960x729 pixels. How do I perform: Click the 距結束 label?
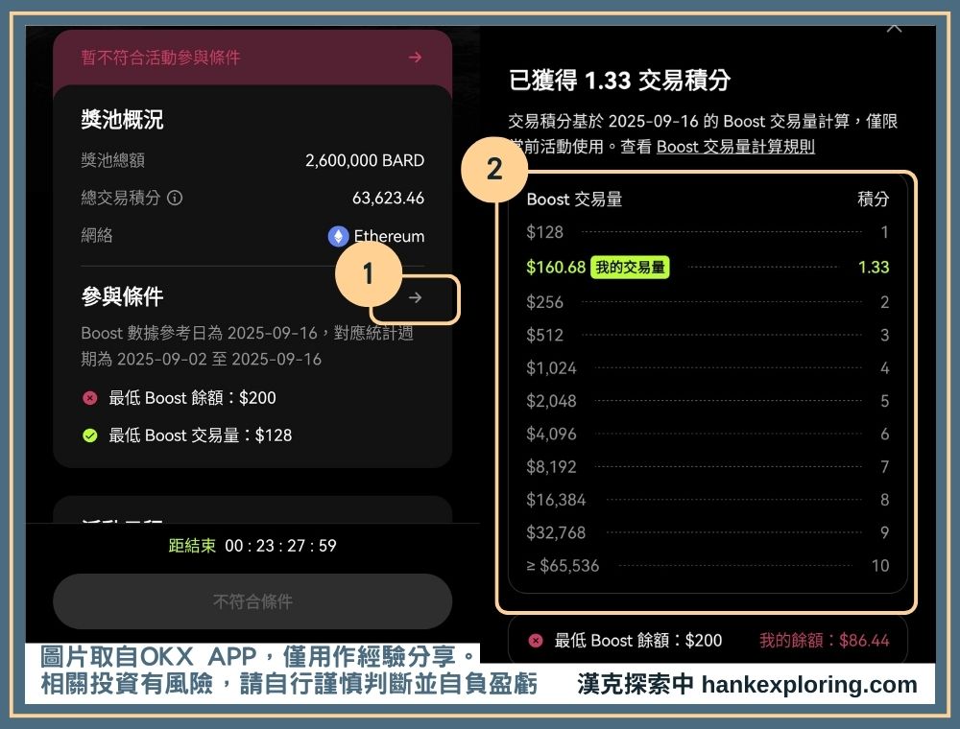coord(192,546)
